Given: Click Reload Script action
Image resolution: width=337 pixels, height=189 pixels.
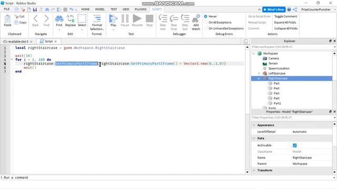Looking at the screenshot, I should pos(257,22).
